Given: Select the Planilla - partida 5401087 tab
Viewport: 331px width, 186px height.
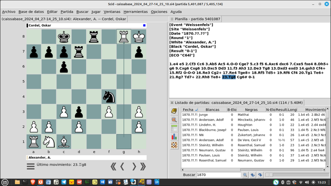Looking at the screenshot, I should pyautogui.click(x=195, y=19).
